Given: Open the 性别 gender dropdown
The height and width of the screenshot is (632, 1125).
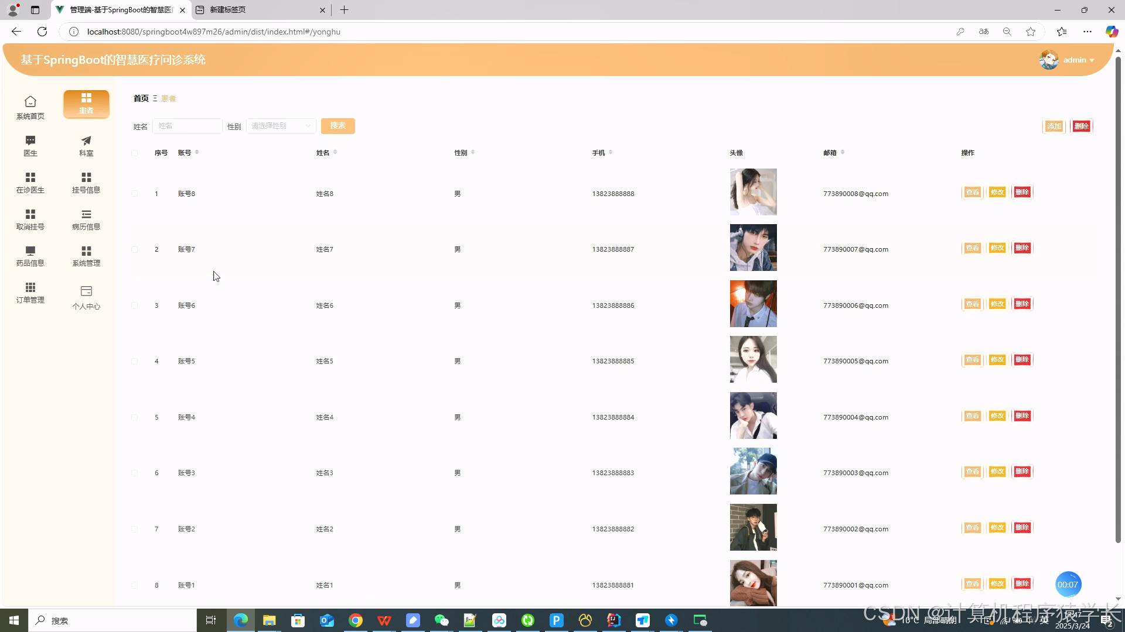Looking at the screenshot, I should tap(281, 126).
